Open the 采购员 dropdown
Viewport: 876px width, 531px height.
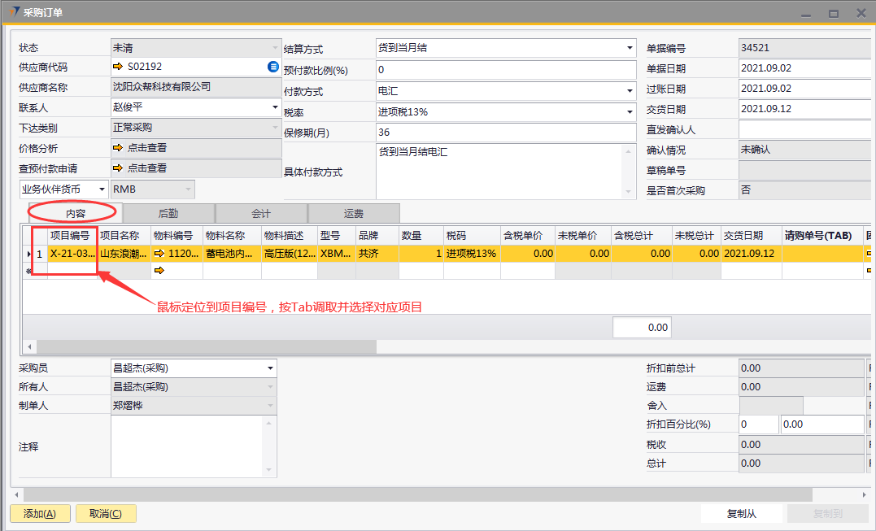(x=270, y=368)
